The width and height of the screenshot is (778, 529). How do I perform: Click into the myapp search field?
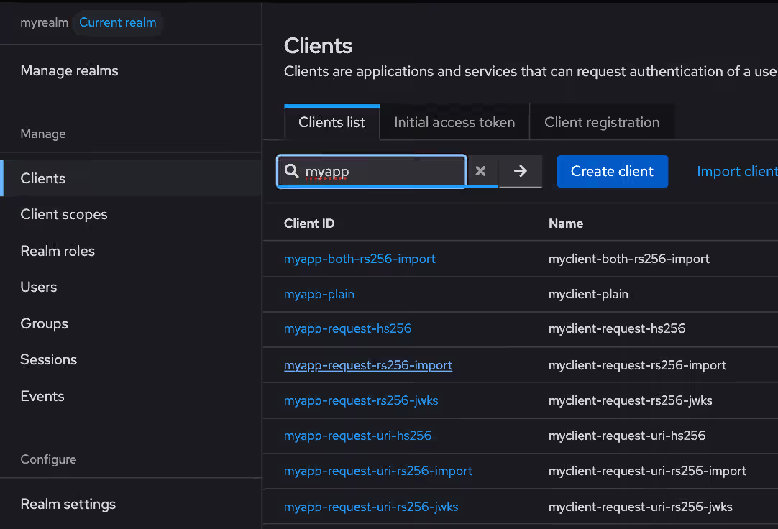tap(372, 172)
